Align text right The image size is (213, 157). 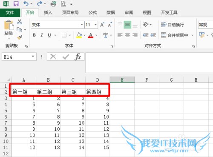pos(135,35)
